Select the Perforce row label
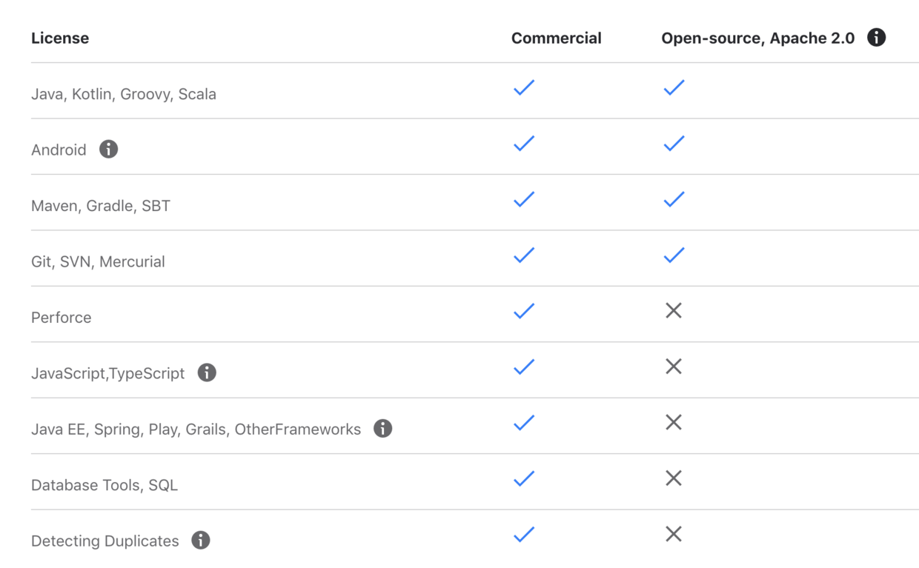This screenshot has width=919, height=568. pos(62,318)
